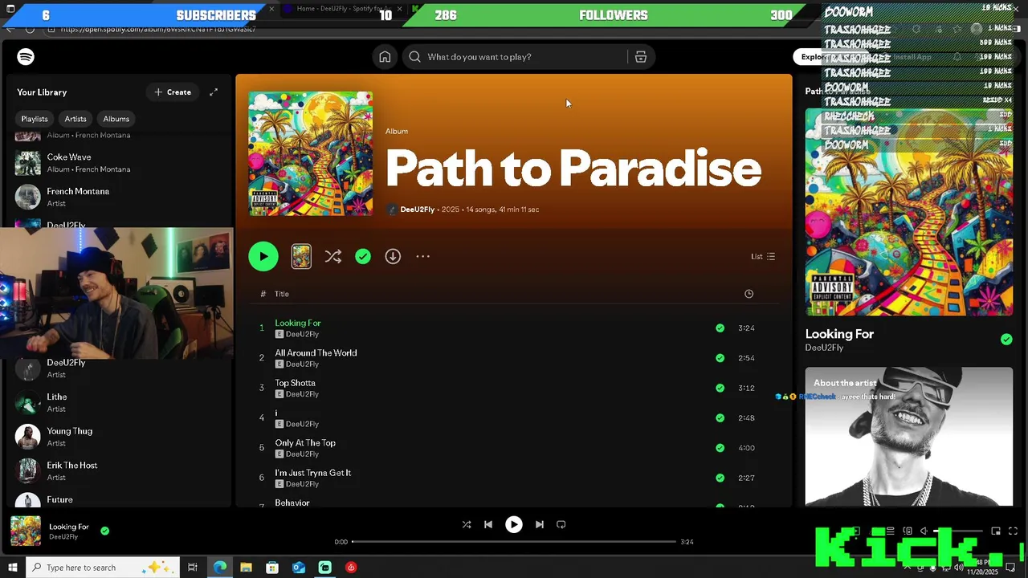Toggle saved checkmark on 'All Around The World'
This screenshot has width=1028, height=578.
(720, 358)
